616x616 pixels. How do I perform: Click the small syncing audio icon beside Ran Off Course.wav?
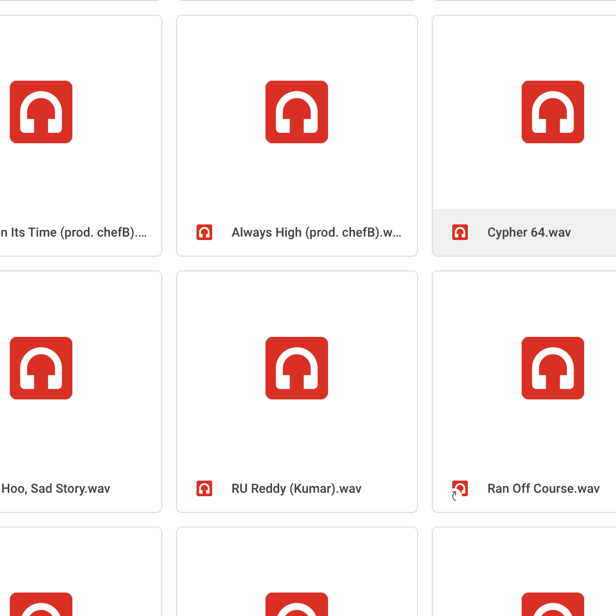[460, 490]
